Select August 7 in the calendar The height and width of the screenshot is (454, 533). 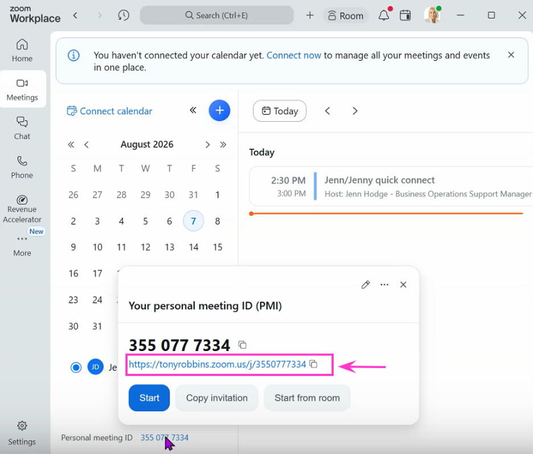pyautogui.click(x=194, y=221)
